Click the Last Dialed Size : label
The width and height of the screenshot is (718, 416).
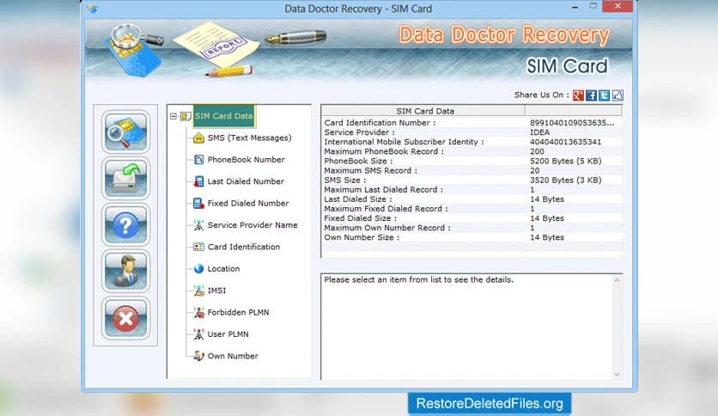pos(357,199)
